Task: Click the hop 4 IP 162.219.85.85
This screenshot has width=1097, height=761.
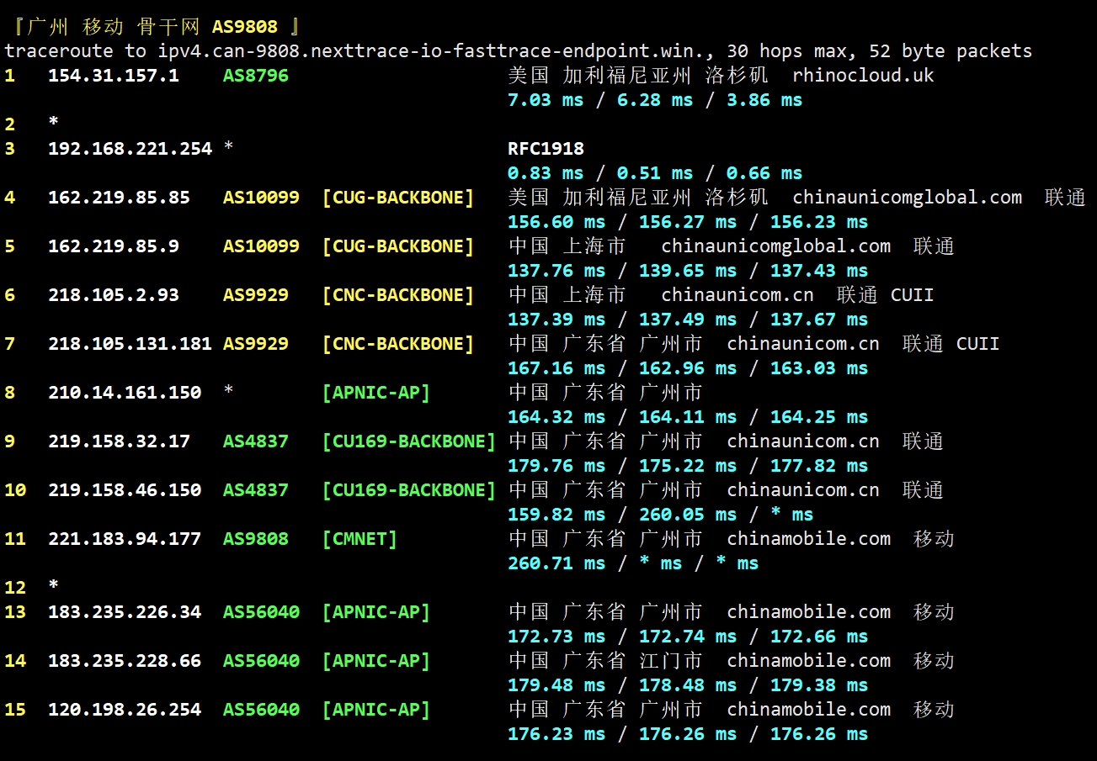Action: tap(119, 198)
